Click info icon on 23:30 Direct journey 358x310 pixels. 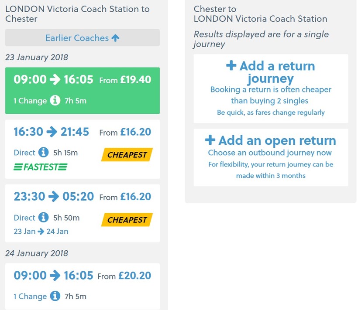pyautogui.click(x=43, y=218)
